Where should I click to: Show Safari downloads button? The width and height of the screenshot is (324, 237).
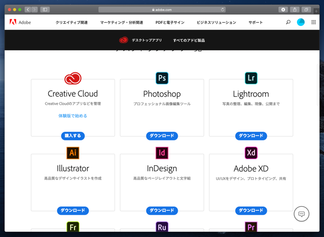pyautogui.click(x=283, y=10)
